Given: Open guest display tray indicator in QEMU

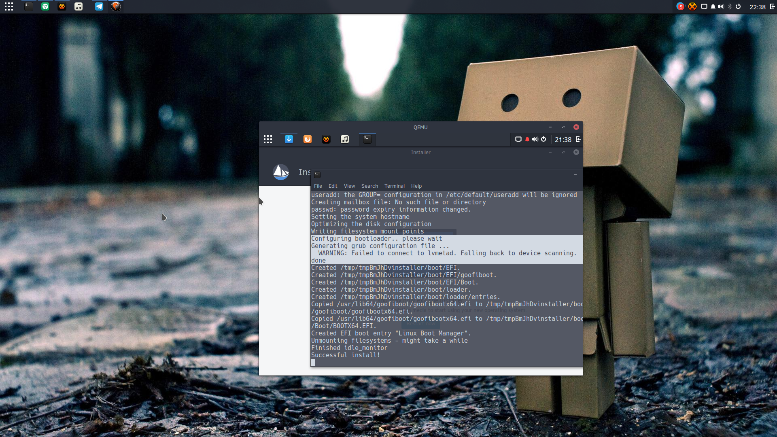Looking at the screenshot, I should pyautogui.click(x=518, y=139).
